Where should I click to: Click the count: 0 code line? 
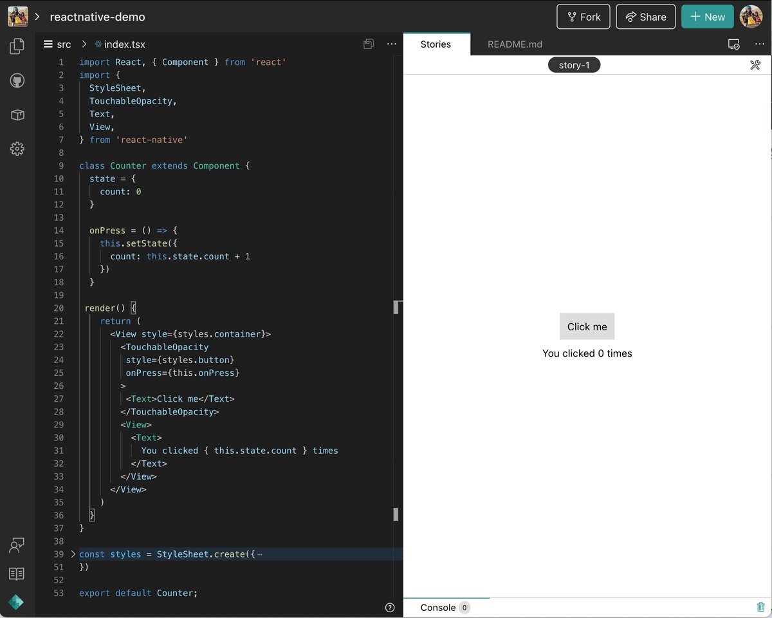tap(120, 191)
